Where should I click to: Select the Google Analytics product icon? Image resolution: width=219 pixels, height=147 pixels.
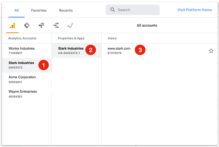click(x=12, y=25)
